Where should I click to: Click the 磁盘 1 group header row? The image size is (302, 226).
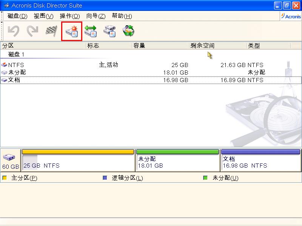23,55
